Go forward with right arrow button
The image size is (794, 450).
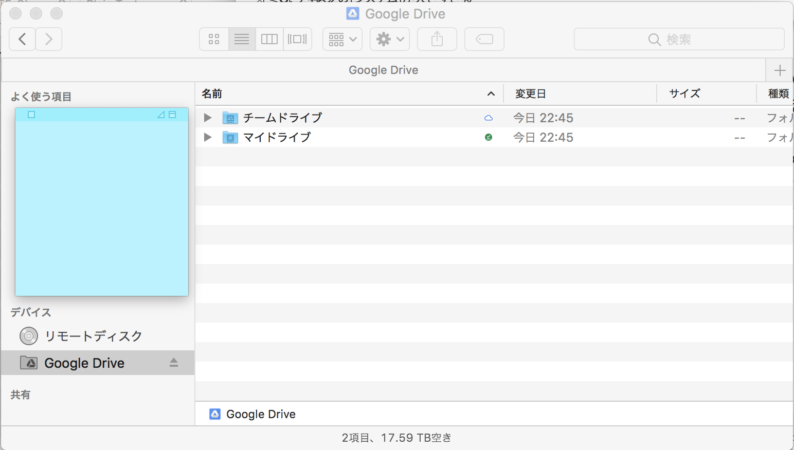click(49, 39)
